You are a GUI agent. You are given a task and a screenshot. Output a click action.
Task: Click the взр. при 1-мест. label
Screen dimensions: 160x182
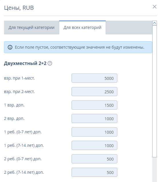19,78
